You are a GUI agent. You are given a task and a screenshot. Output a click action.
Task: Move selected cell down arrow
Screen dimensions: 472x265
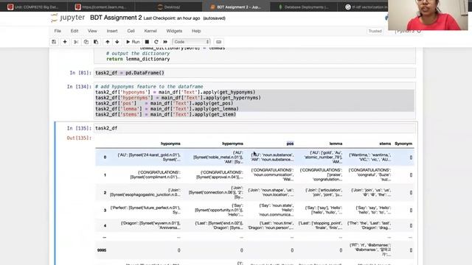coord(117,42)
